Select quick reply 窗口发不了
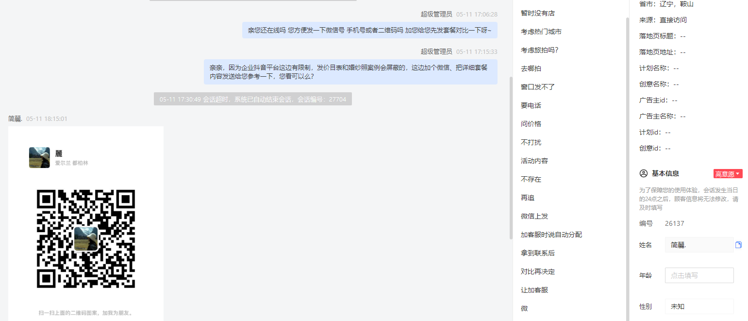The height and width of the screenshot is (321, 748). click(x=537, y=87)
